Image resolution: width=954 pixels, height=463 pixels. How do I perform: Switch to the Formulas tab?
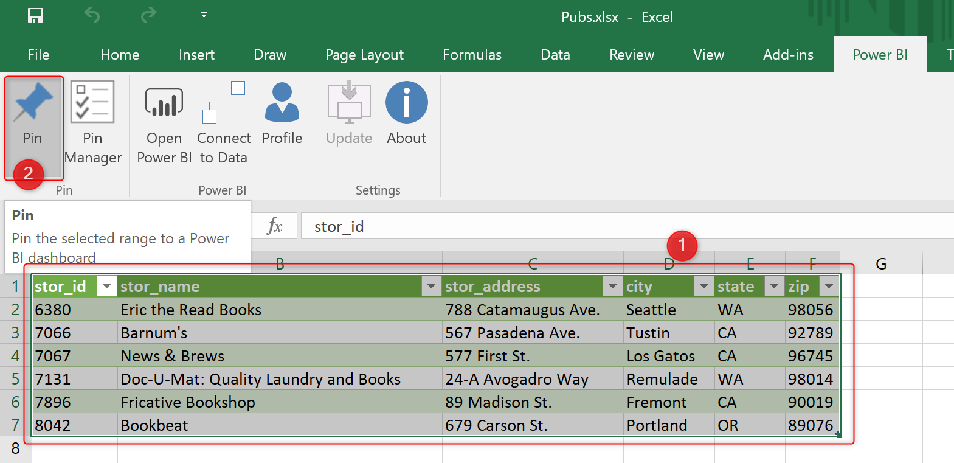pyautogui.click(x=472, y=55)
